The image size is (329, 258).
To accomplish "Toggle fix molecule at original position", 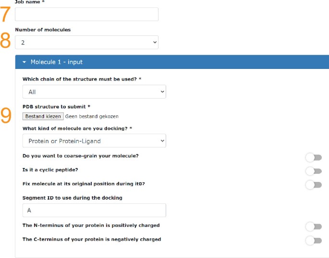I will click(x=313, y=184).
